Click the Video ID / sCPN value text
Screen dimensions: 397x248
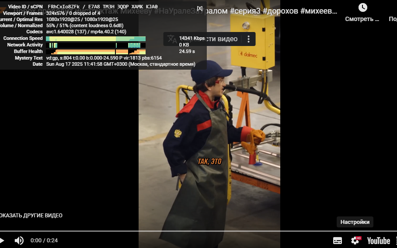pos(103,7)
